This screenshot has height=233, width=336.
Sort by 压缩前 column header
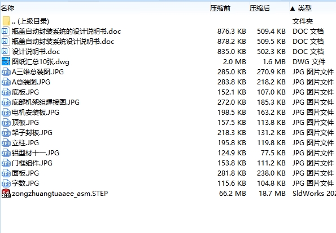(x=220, y=8)
